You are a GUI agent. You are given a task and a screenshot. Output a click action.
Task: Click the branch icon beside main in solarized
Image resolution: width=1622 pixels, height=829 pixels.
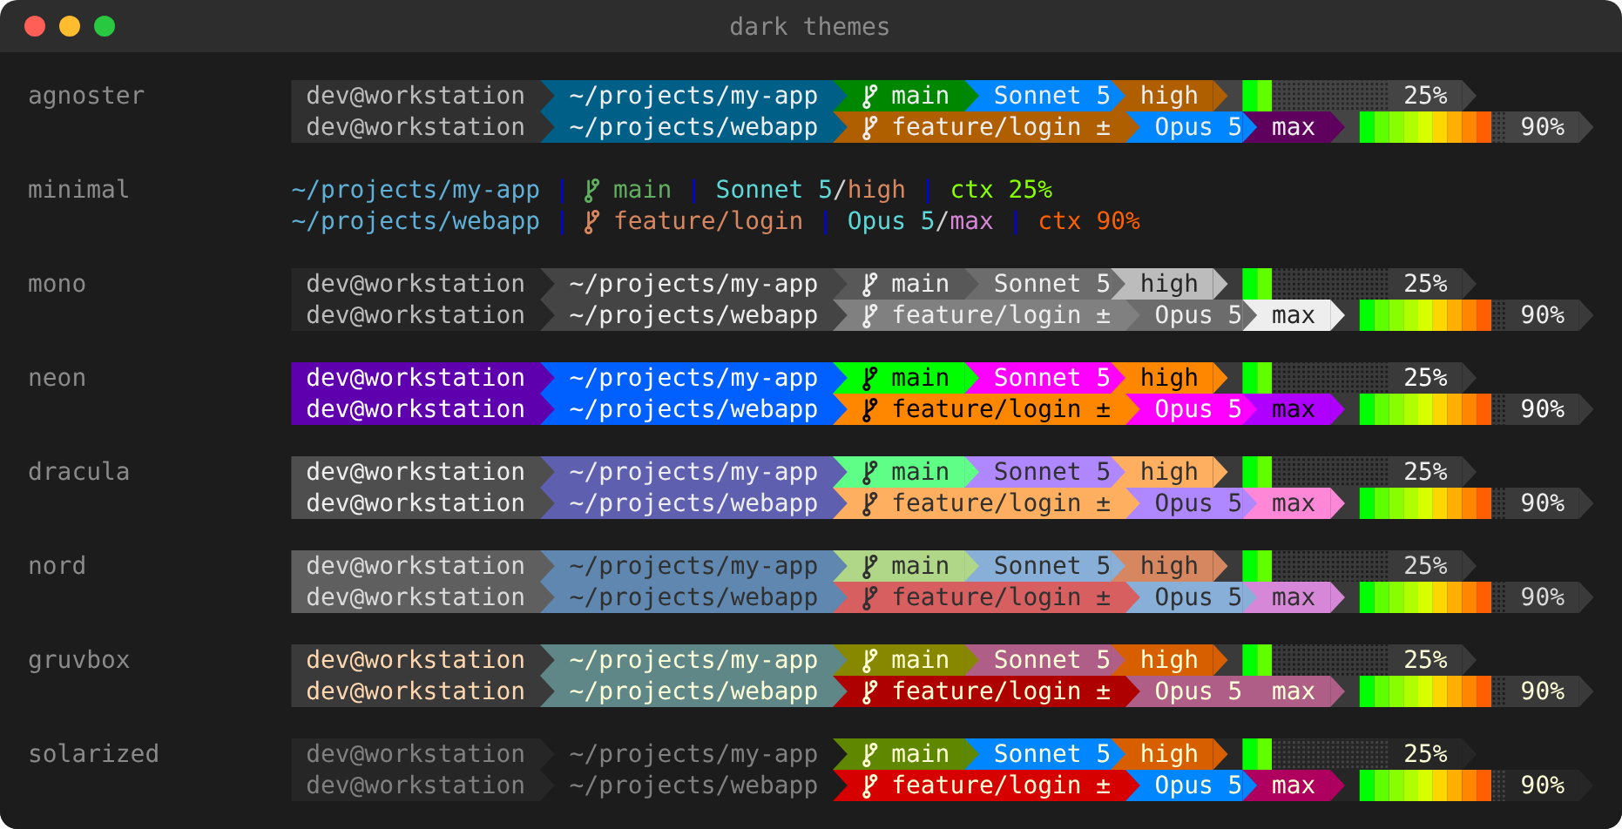[x=869, y=754]
